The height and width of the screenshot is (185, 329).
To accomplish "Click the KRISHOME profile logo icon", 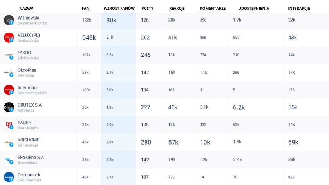I will 9,142.
